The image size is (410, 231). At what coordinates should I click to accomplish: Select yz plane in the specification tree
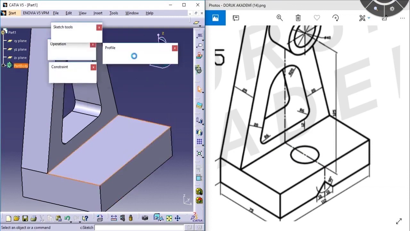[x=20, y=49]
